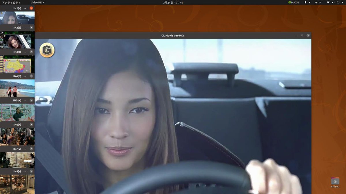
Task: Open the NVIDIA MAXN power mode indicator
Action: click(x=293, y=2)
